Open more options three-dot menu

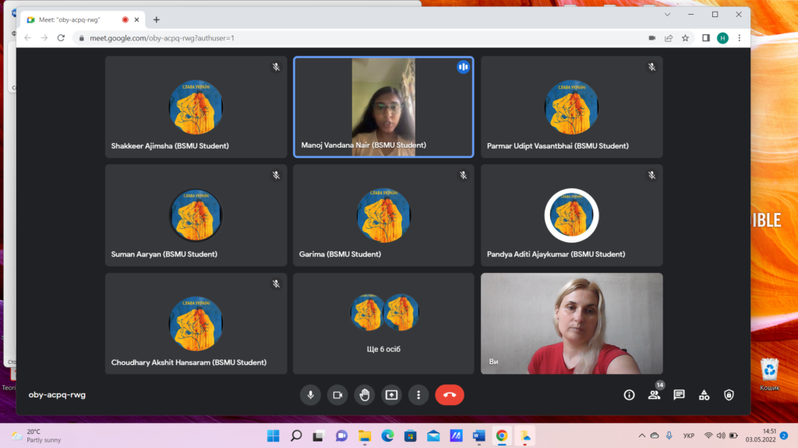click(418, 395)
